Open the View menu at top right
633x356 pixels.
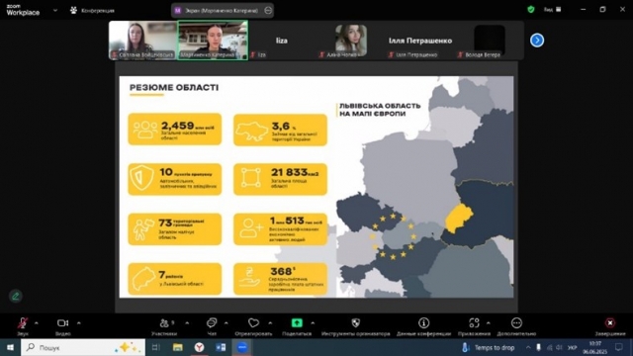(x=552, y=10)
